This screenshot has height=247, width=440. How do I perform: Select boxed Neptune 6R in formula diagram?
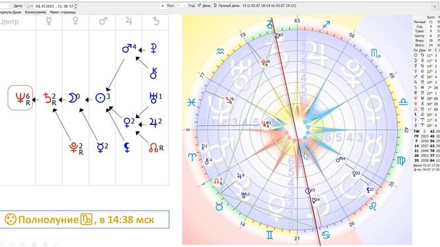click(20, 97)
